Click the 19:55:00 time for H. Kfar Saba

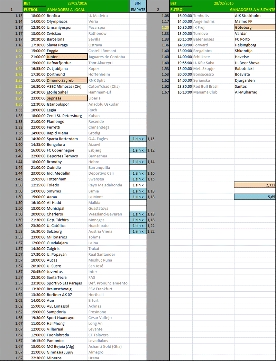181,63
